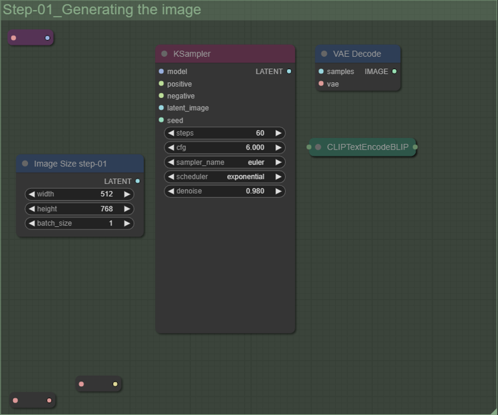Decrease width with the left arrow
This screenshot has width=498, height=415.
[32, 194]
